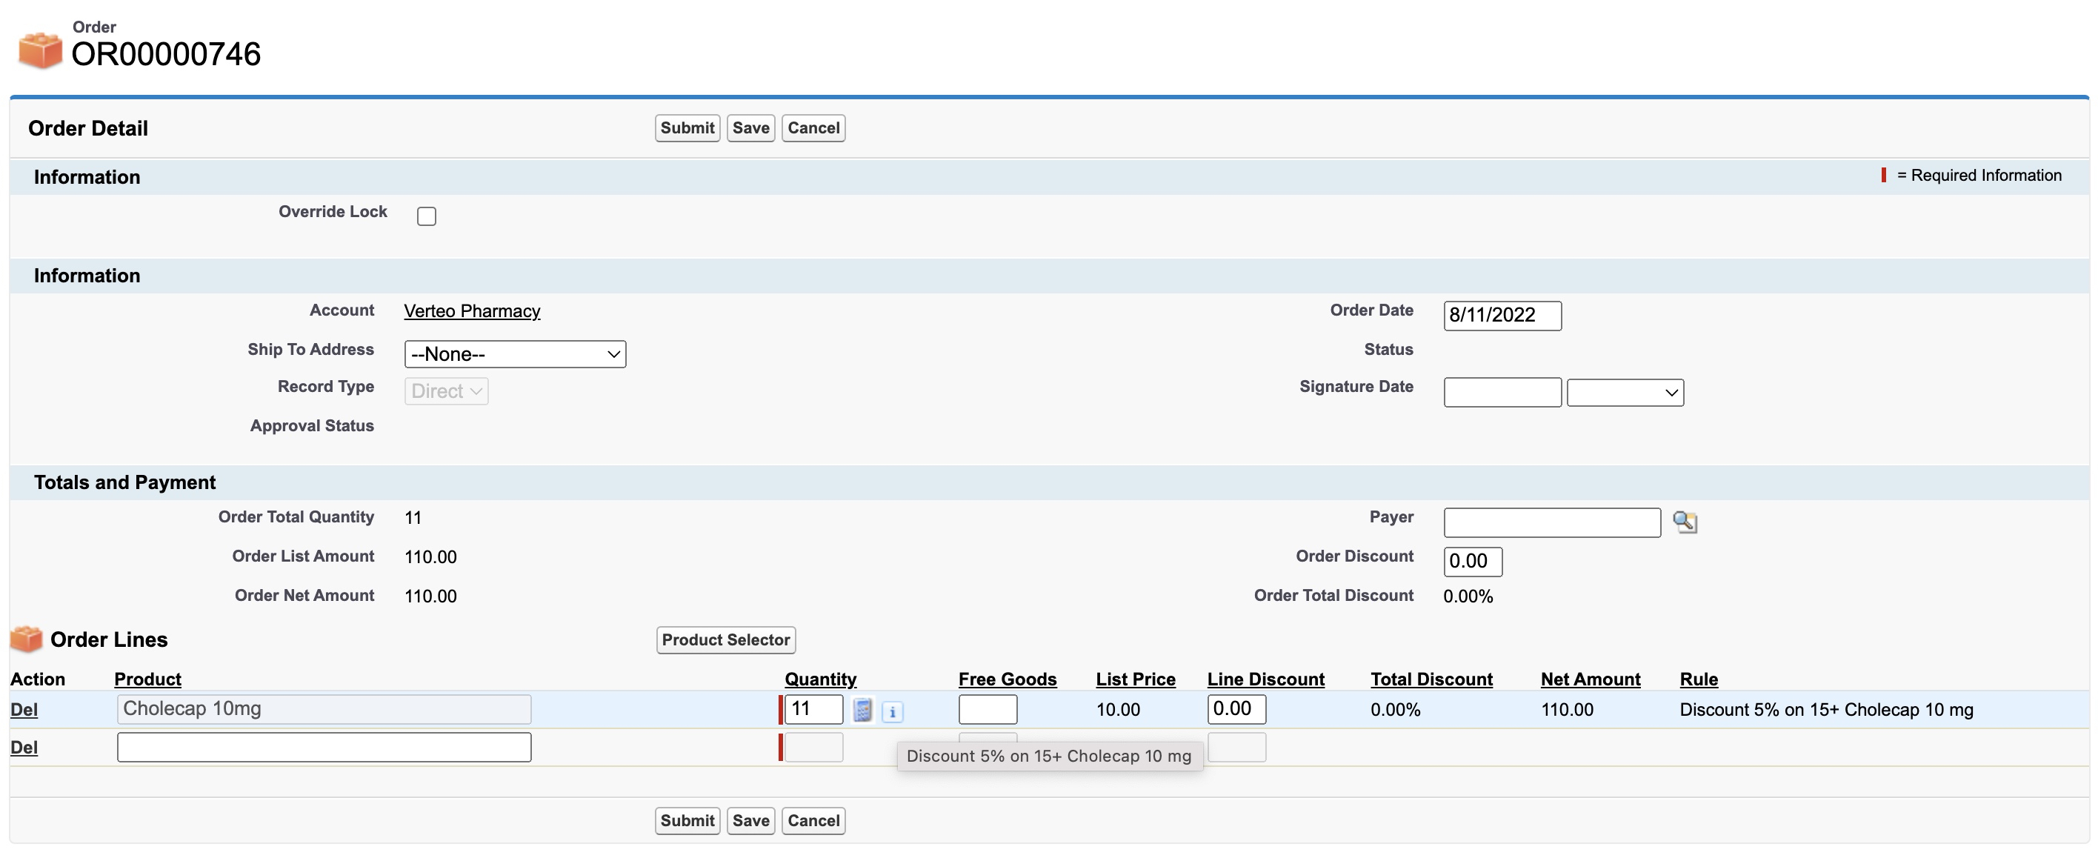Delete the Cholecap 10mg order line

[x=24, y=710]
